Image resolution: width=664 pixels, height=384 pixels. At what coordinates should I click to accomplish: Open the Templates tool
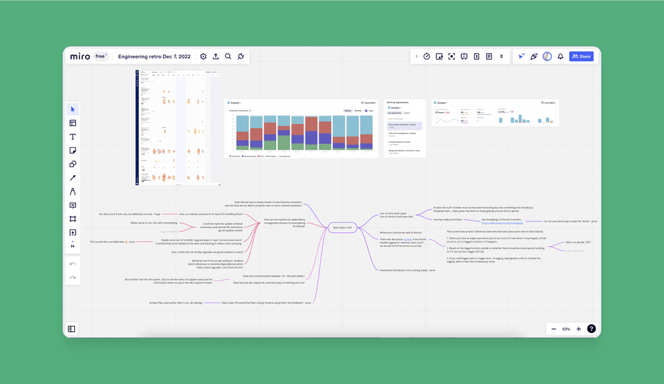[x=73, y=123]
